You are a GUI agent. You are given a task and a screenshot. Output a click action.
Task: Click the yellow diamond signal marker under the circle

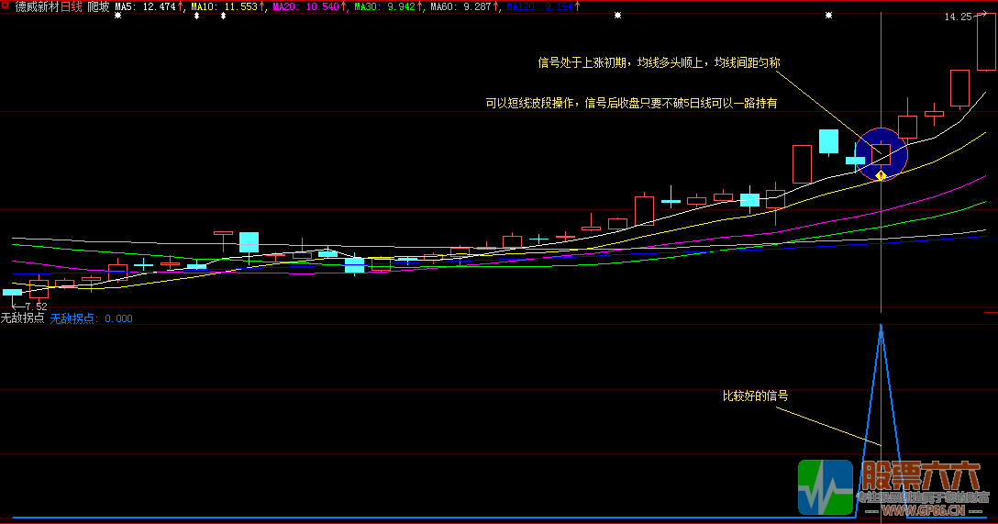point(881,174)
